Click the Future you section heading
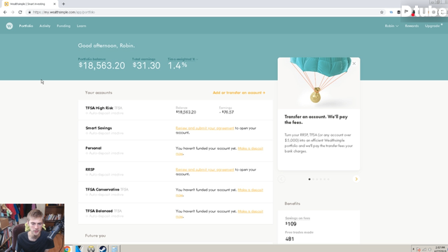 pos(95,236)
